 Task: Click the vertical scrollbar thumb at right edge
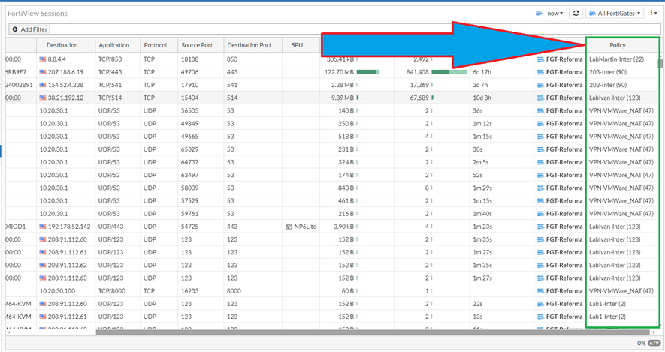660,64
